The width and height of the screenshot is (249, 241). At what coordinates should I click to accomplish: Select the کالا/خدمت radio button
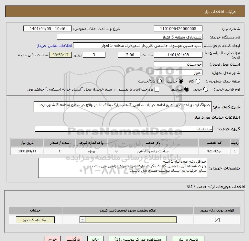[159, 81]
